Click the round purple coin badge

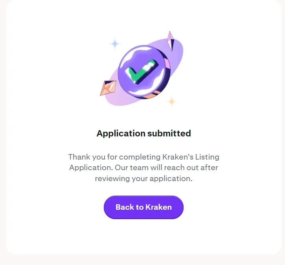point(143,72)
